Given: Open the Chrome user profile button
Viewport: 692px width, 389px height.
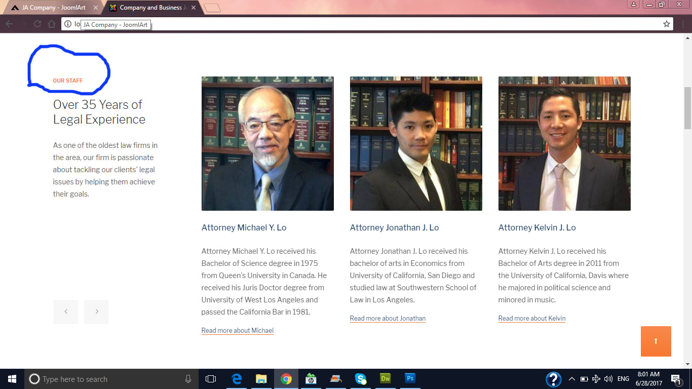Looking at the screenshot, I should (x=634, y=5).
